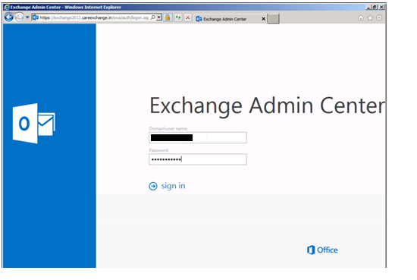Click the Domain\user name input field
The width and height of the screenshot is (417, 280).
pos(198,137)
